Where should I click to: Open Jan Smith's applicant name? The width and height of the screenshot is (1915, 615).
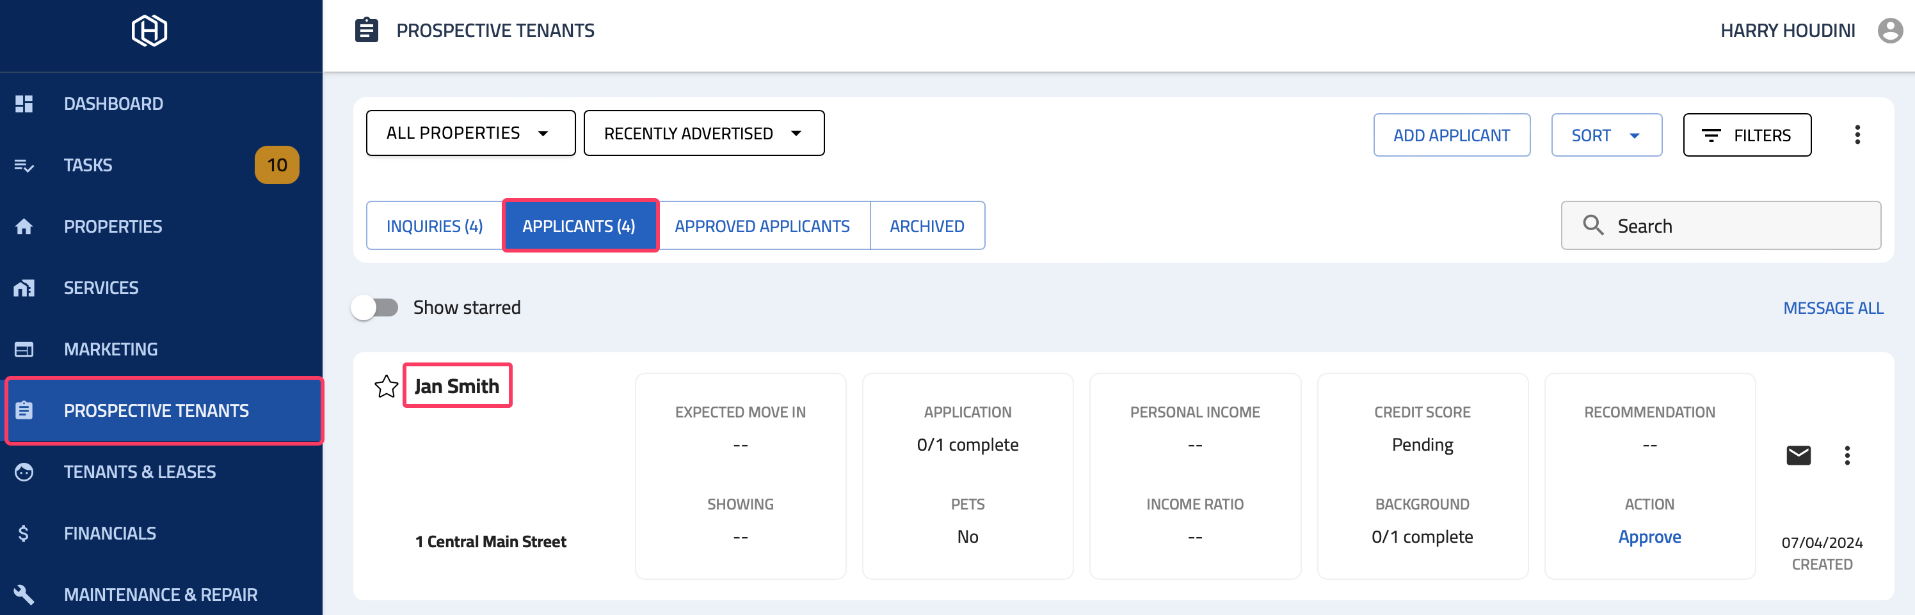click(x=457, y=386)
